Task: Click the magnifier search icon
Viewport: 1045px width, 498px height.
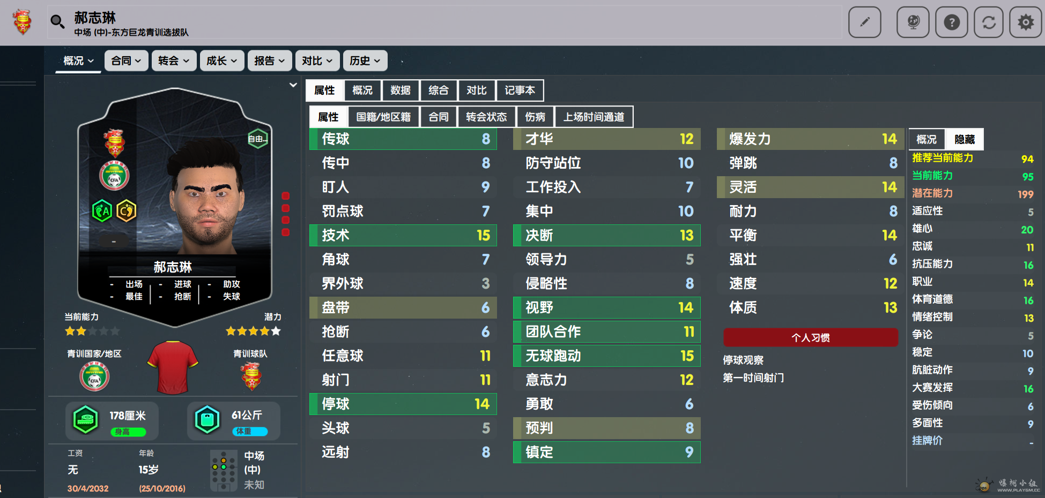Action: point(57,22)
